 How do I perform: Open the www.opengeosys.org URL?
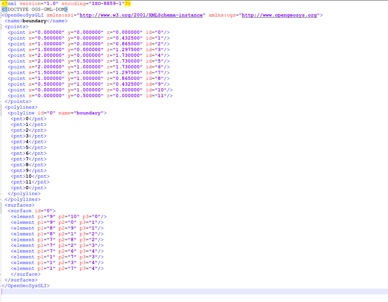(x=280, y=15)
